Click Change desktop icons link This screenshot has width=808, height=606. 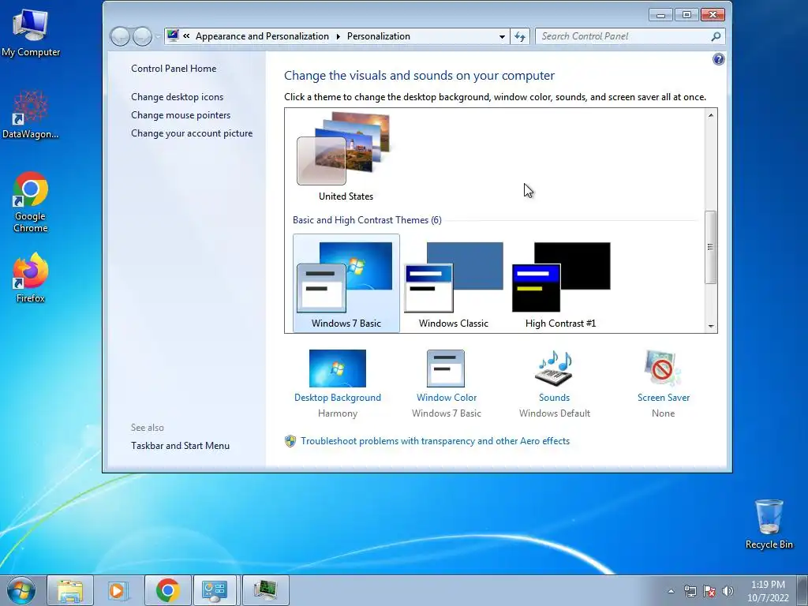[178, 97]
